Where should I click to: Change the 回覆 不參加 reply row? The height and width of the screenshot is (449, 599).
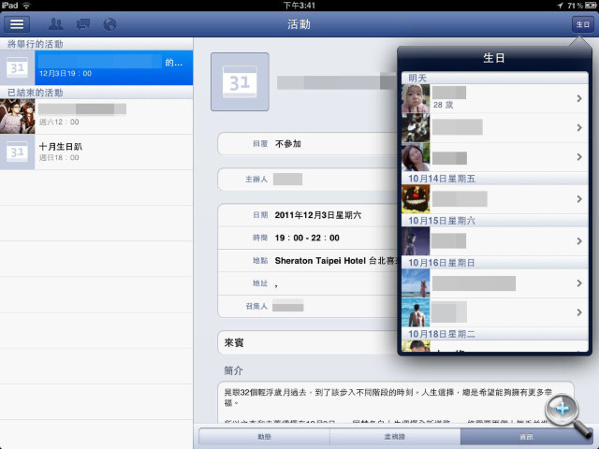click(x=308, y=143)
